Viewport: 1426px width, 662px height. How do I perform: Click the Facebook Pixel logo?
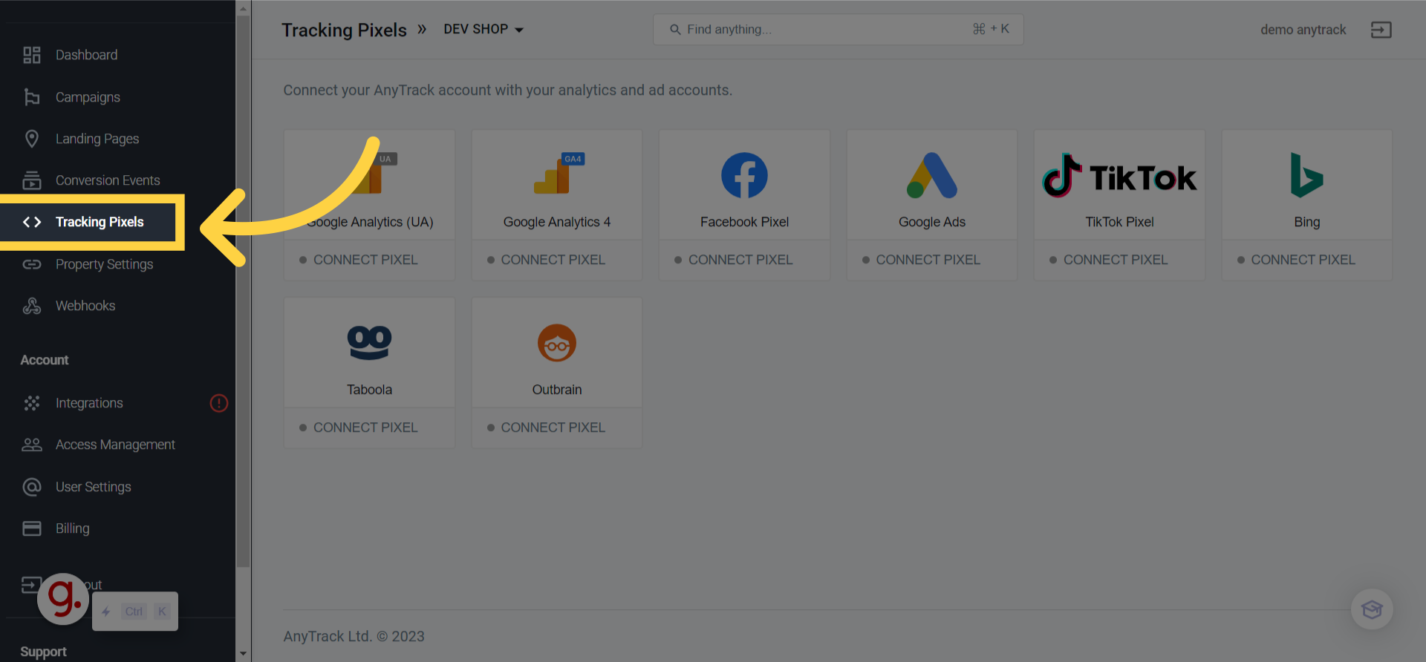pos(744,175)
